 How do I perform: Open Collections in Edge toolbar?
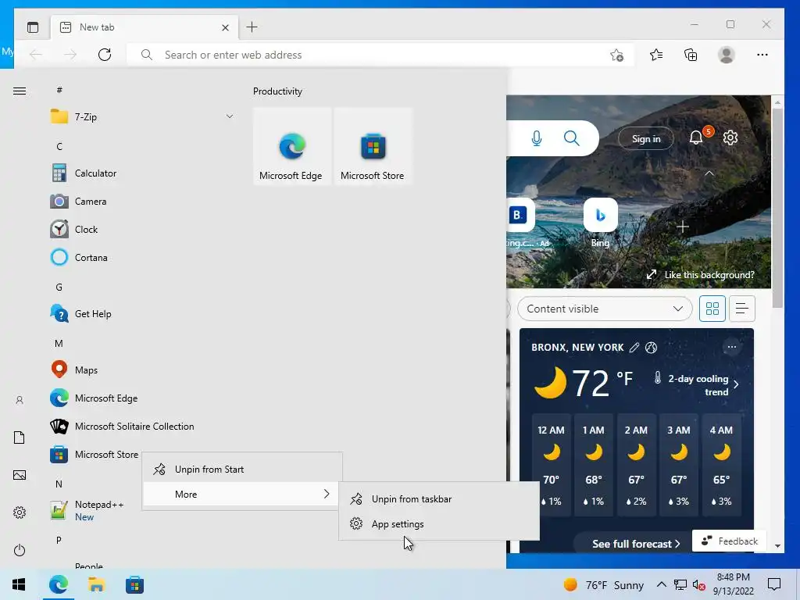691,55
